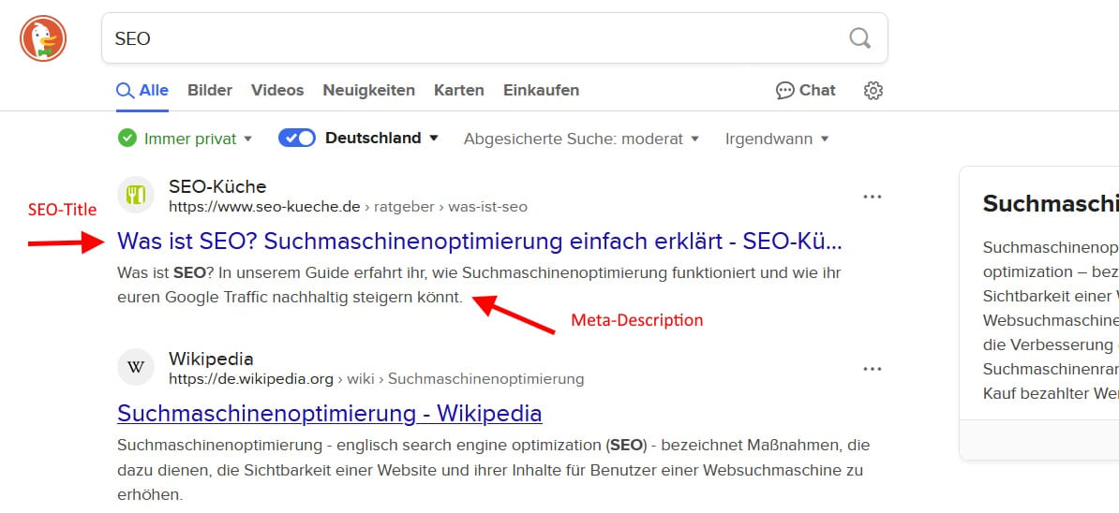Image resolution: width=1119 pixels, height=513 pixels.
Task: Switch to the Neuigkeiten tab
Action: (x=369, y=91)
